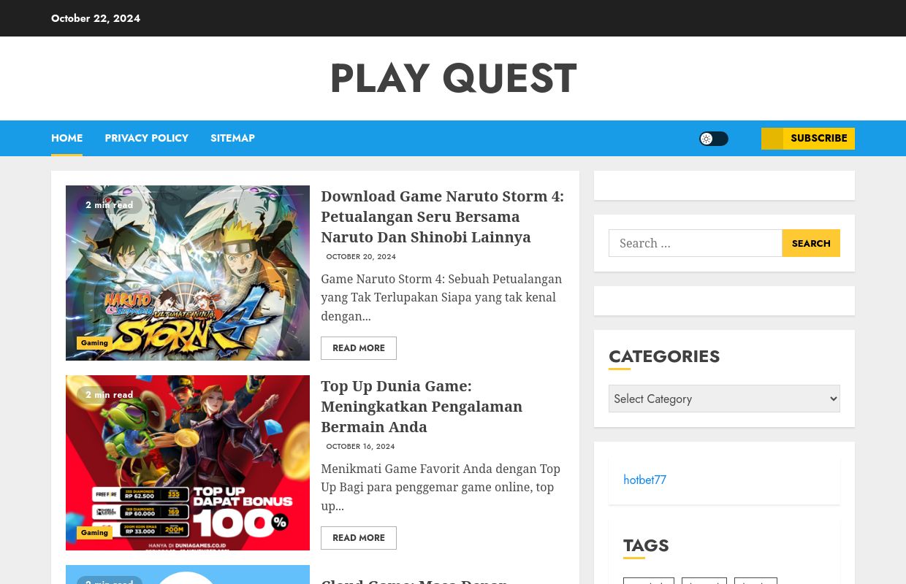Click the October 16, 2024 post date
Viewport: 906px width, 584px height.
[x=360, y=447]
